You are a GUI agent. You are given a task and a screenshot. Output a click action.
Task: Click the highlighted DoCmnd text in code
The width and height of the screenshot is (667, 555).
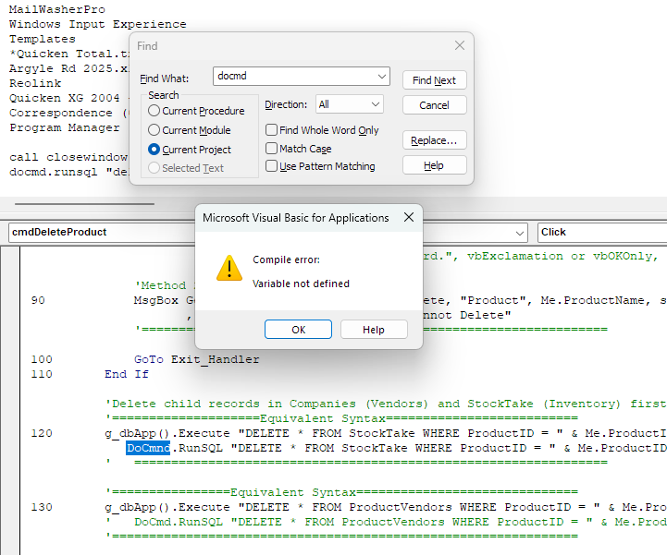click(x=148, y=448)
